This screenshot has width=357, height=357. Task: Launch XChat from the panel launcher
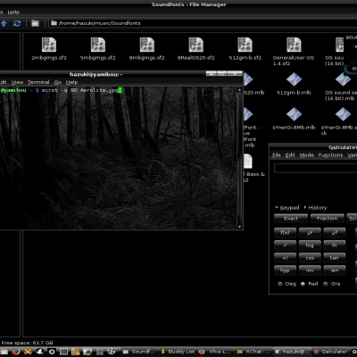pos(28,352)
